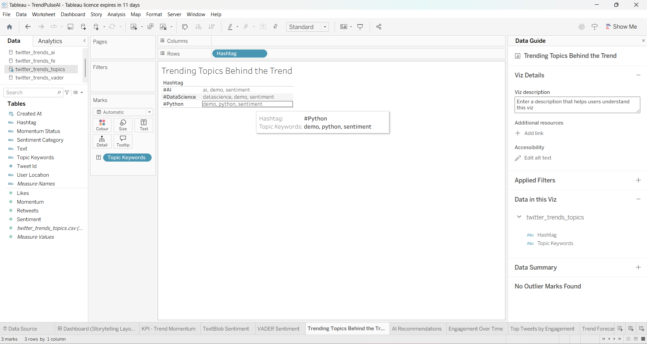The image size is (647, 344).
Task: Click Edit alt text under Accessibility
Action: 533,158
